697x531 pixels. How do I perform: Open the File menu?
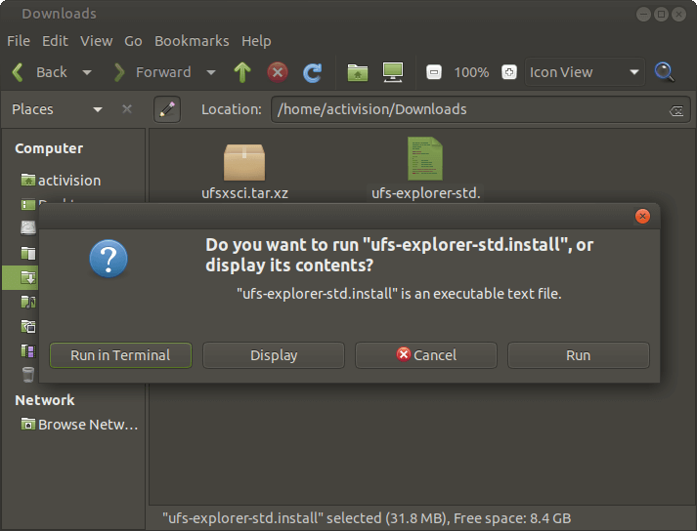pyautogui.click(x=19, y=41)
